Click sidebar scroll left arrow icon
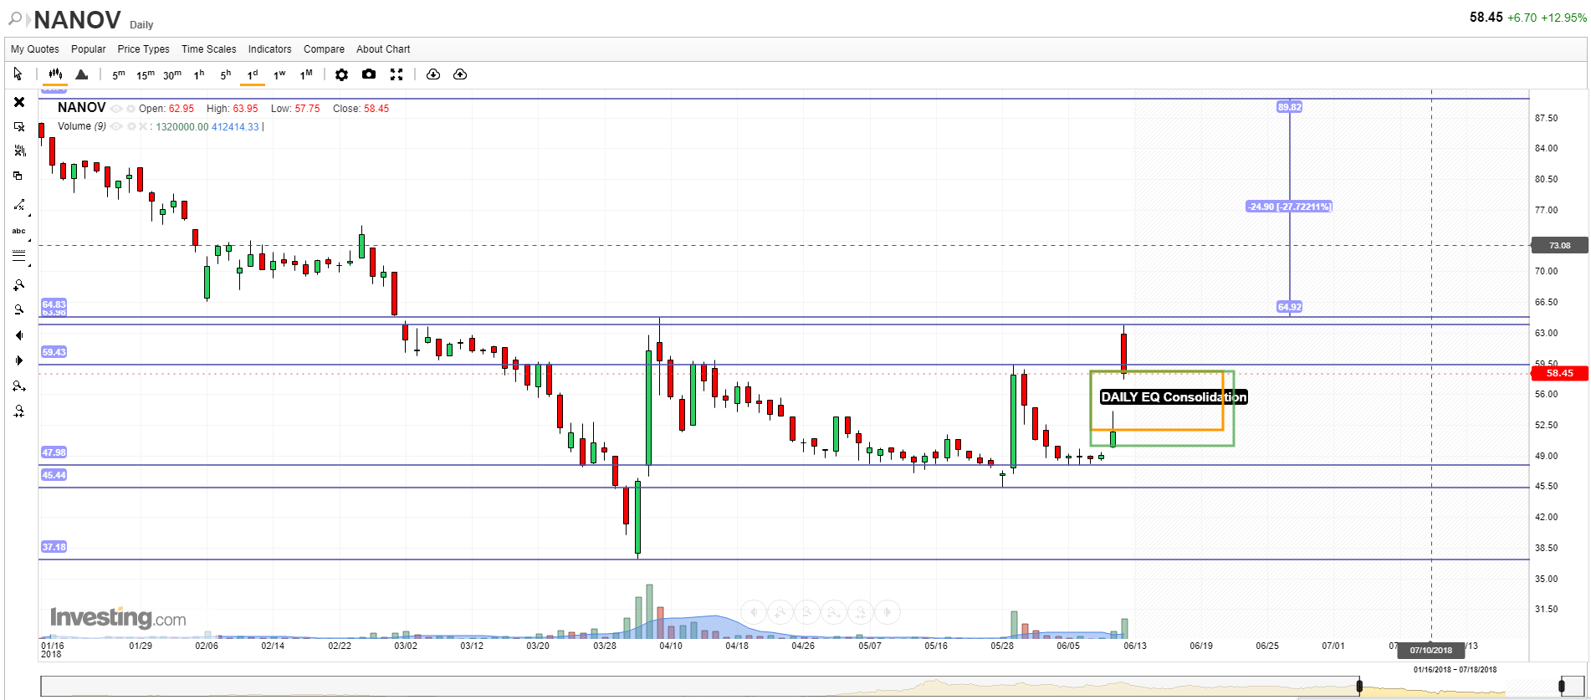This screenshot has width=1591, height=700. (x=19, y=335)
